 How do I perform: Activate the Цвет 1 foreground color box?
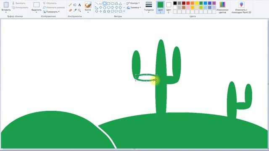pyautogui.click(x=160, y=7)
